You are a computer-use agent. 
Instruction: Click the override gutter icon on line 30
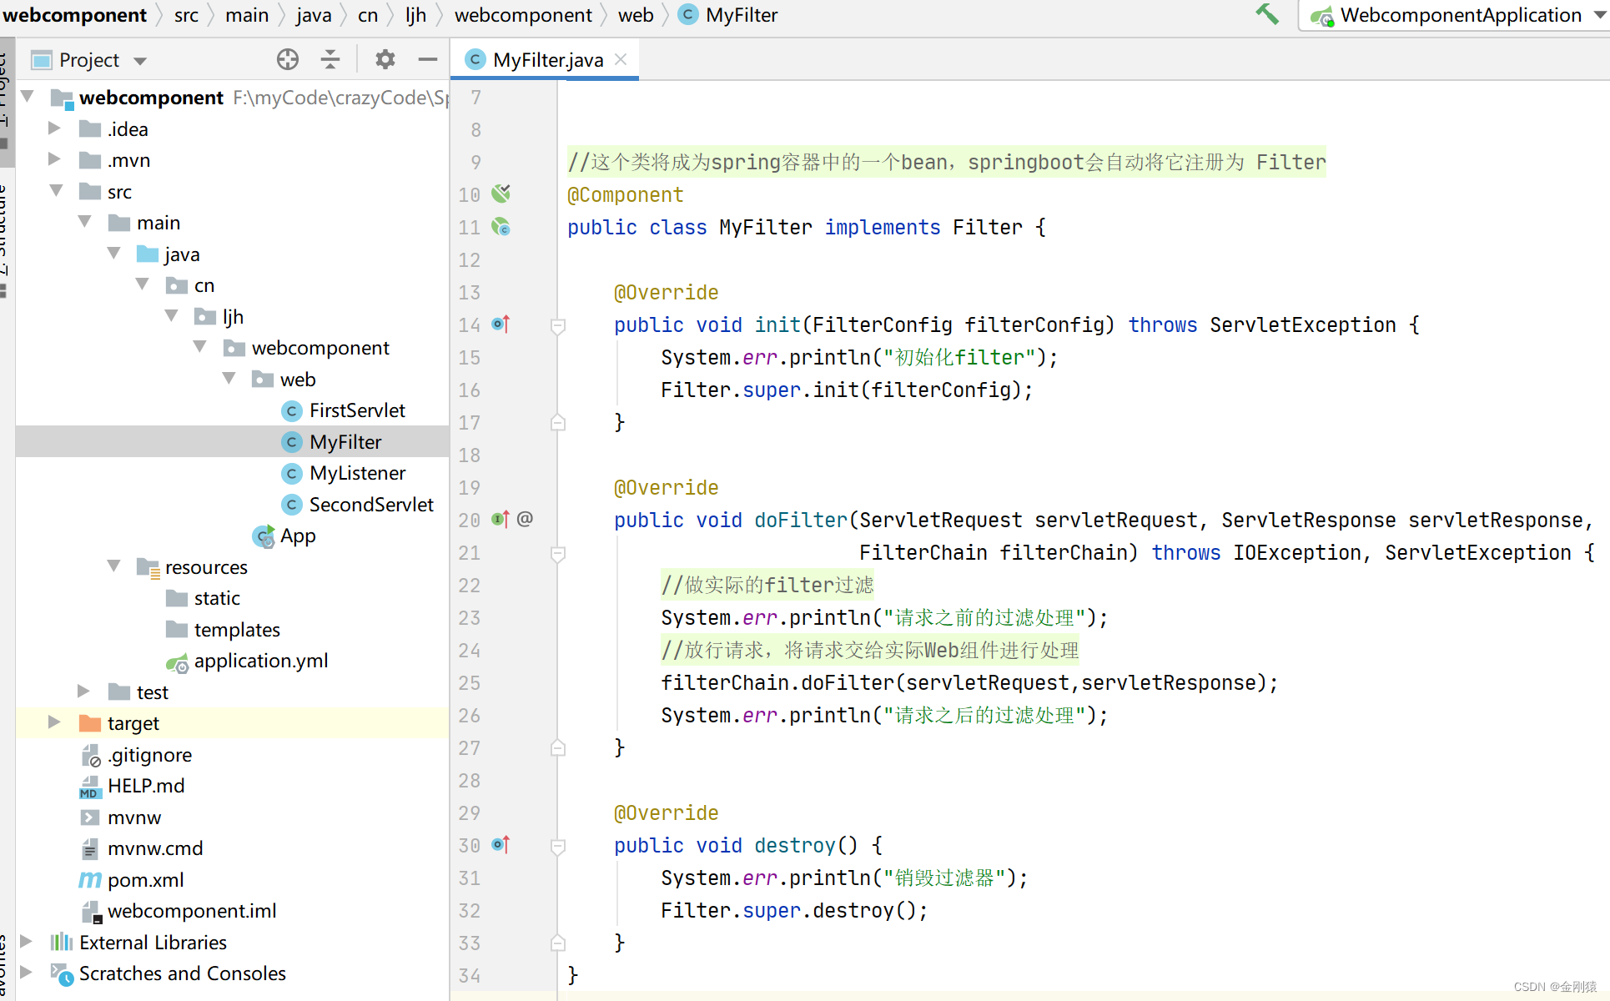pos(501,845)
